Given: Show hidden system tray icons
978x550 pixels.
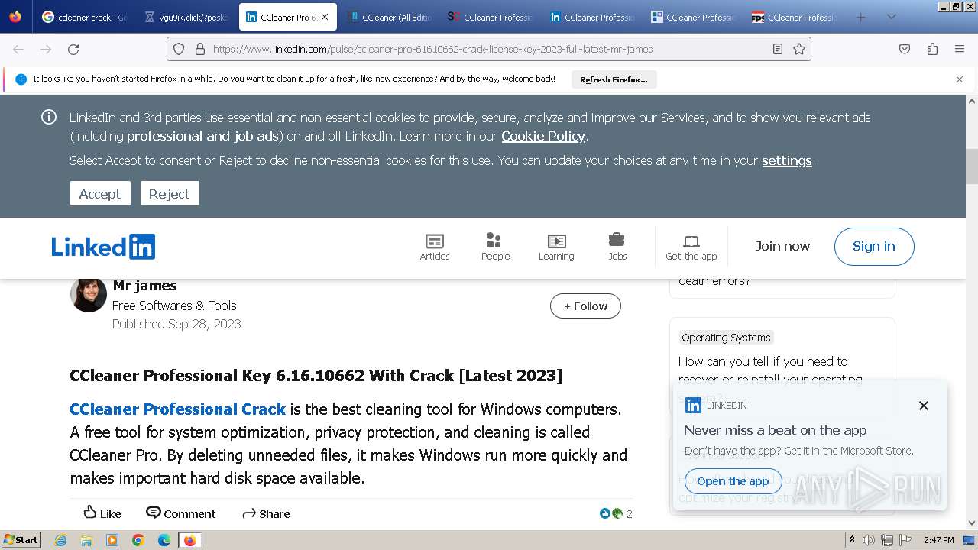Looking at the screenshot, I should (852, 540).
